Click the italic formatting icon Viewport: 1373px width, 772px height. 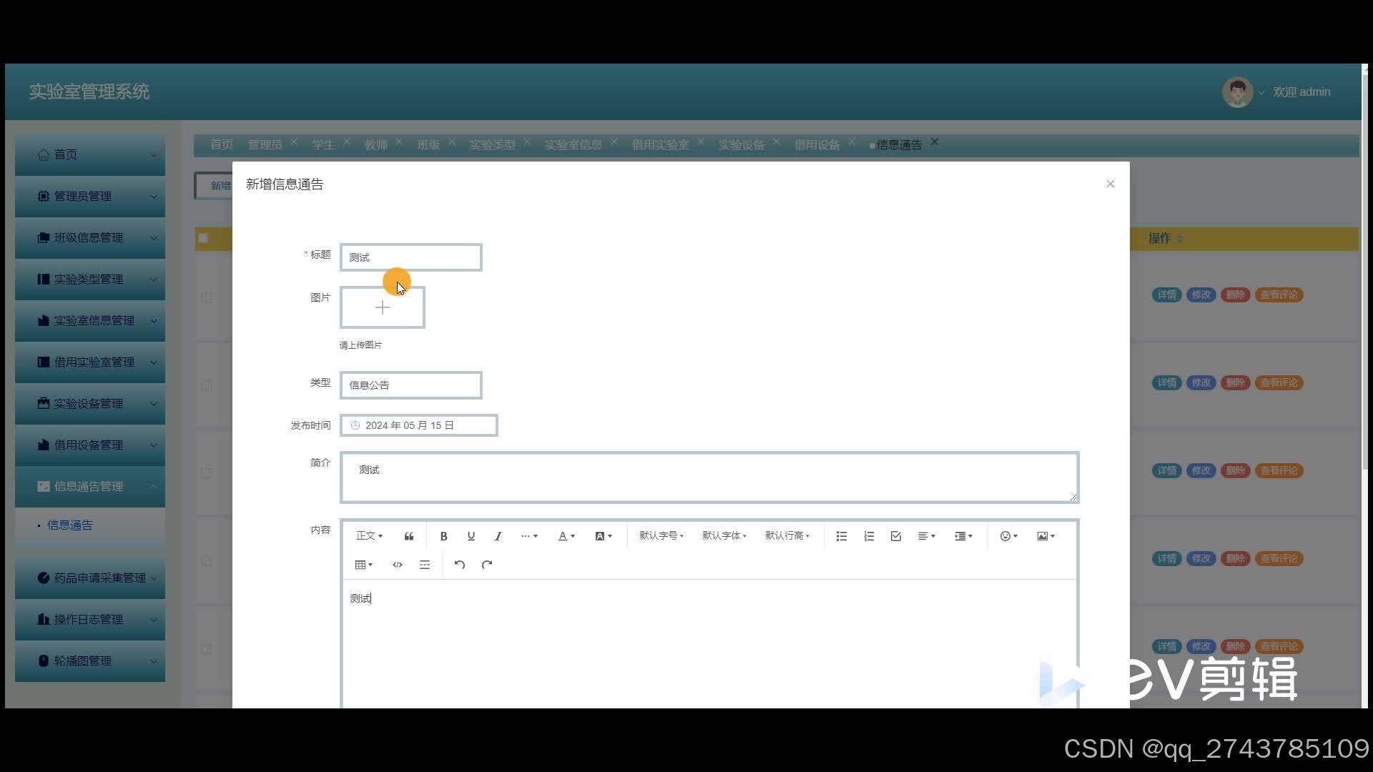click(498, 536)
